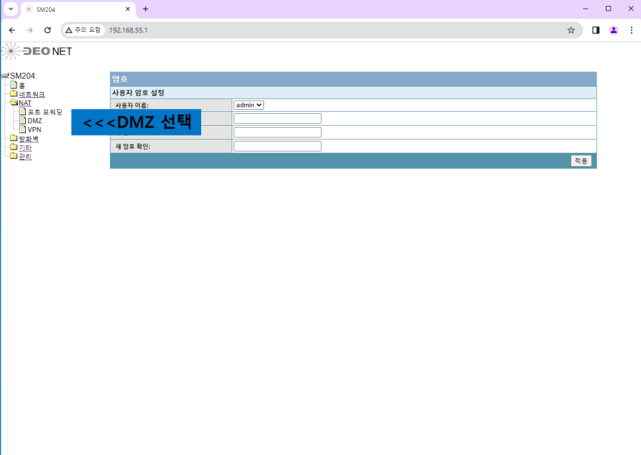Open the 홈 page in tree

[22, 85]
